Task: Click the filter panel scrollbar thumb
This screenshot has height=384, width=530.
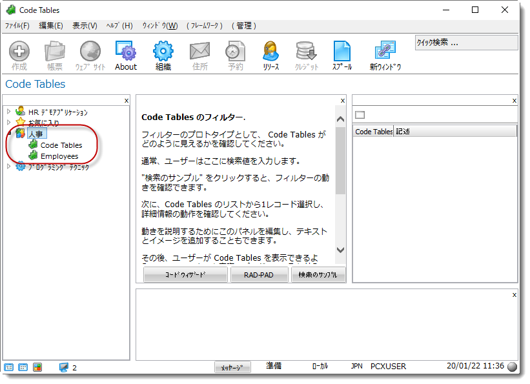Action: tap(340, 161)
